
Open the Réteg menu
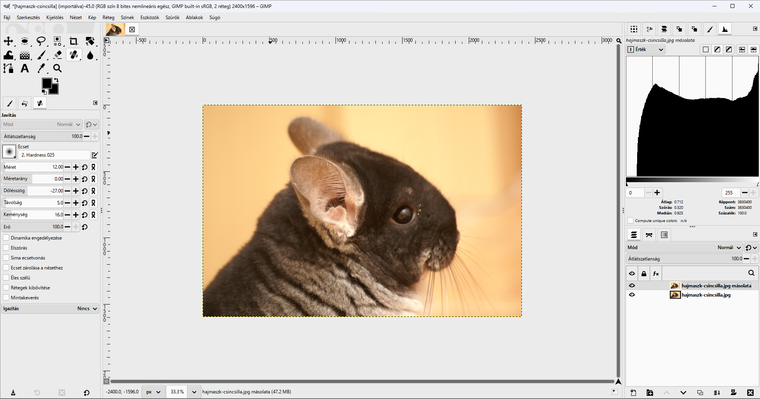[109, 18]
